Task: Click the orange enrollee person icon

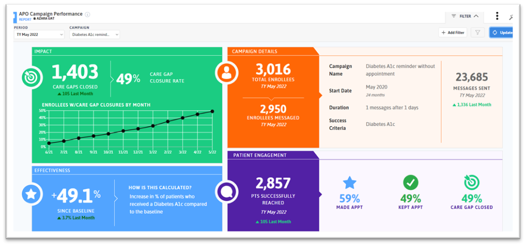Action: 227,73
